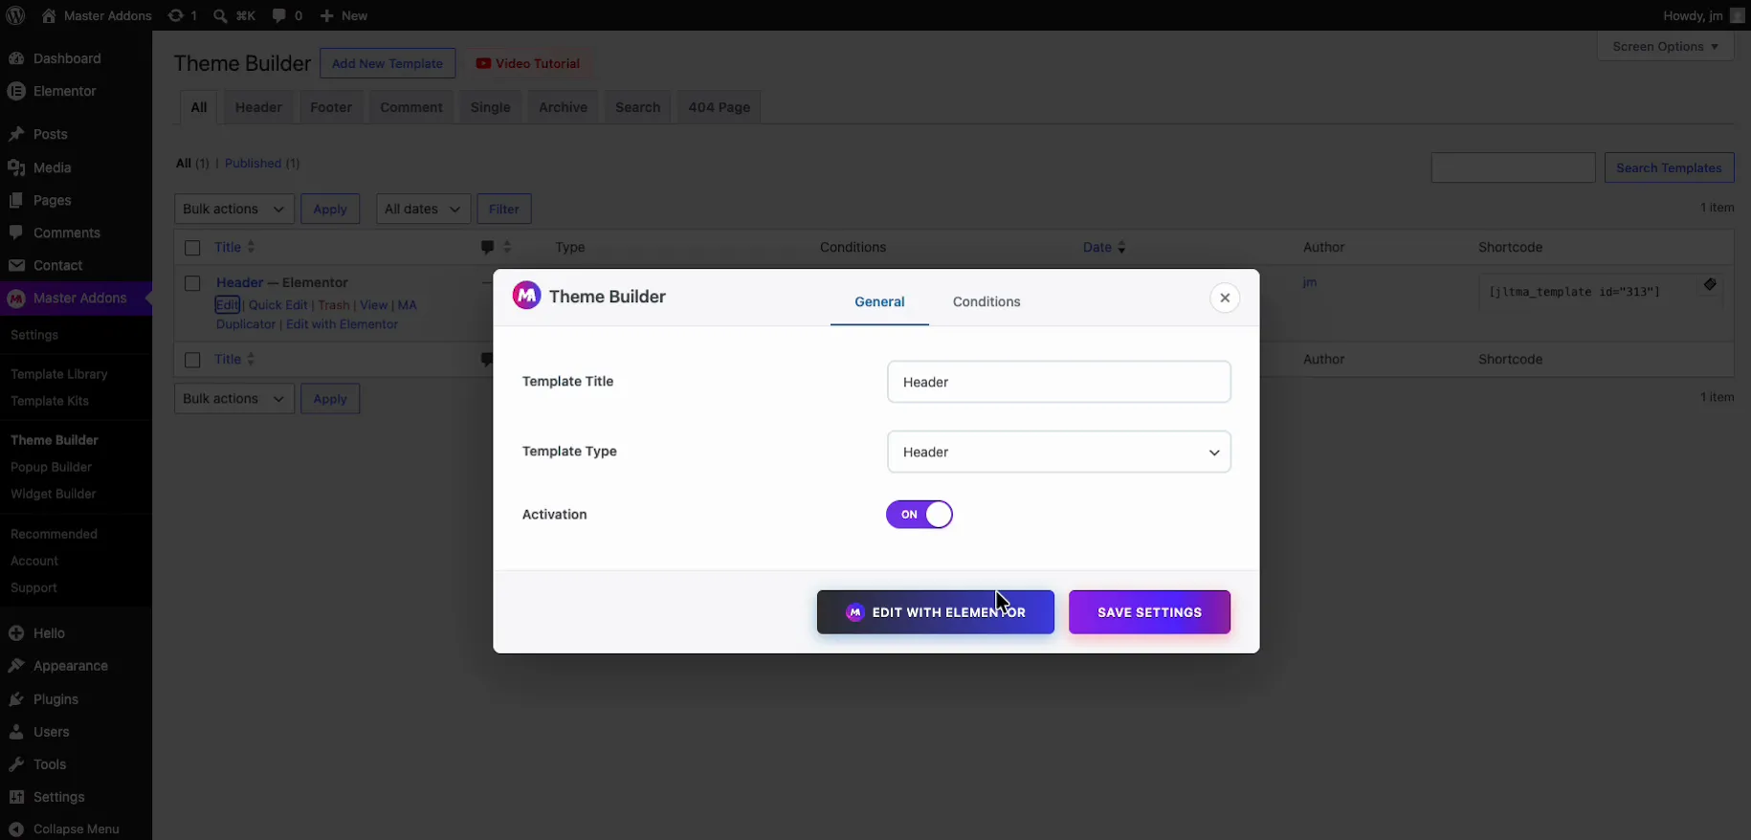Click the Theme Builder modal logo
Screen dimensions: 1751x840
(x=526, y=296)
